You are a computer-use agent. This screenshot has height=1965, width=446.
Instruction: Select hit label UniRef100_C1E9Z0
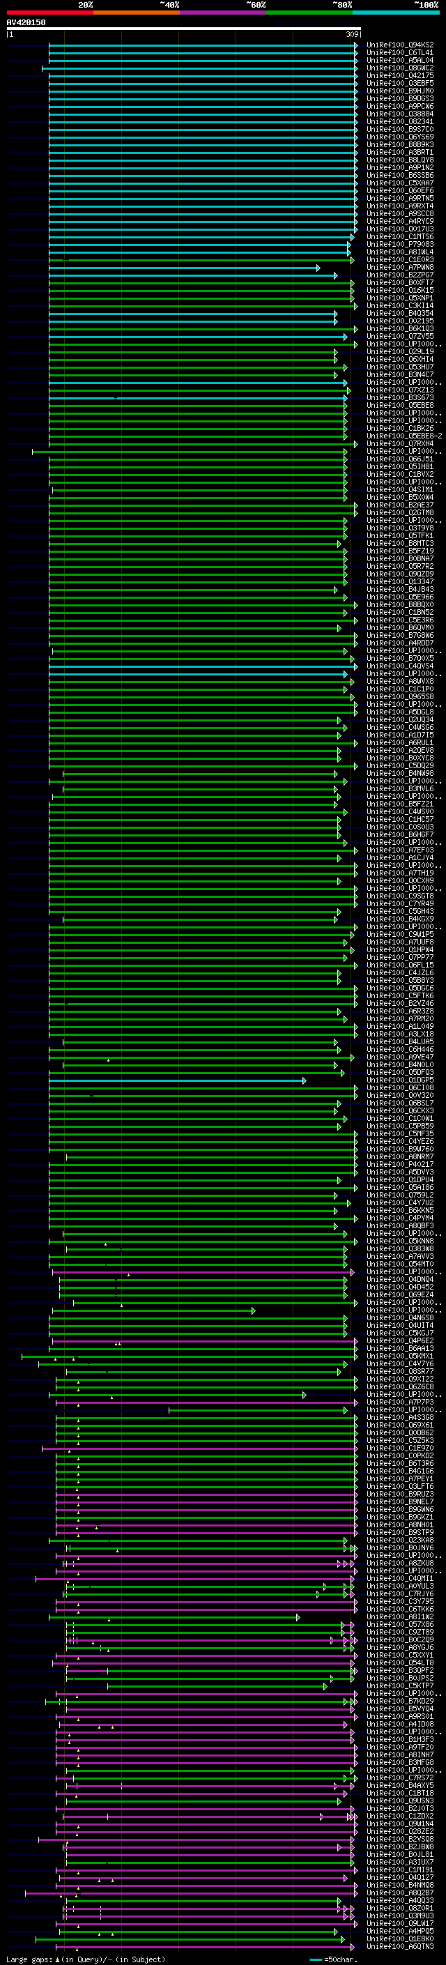tap(400, 1448)
